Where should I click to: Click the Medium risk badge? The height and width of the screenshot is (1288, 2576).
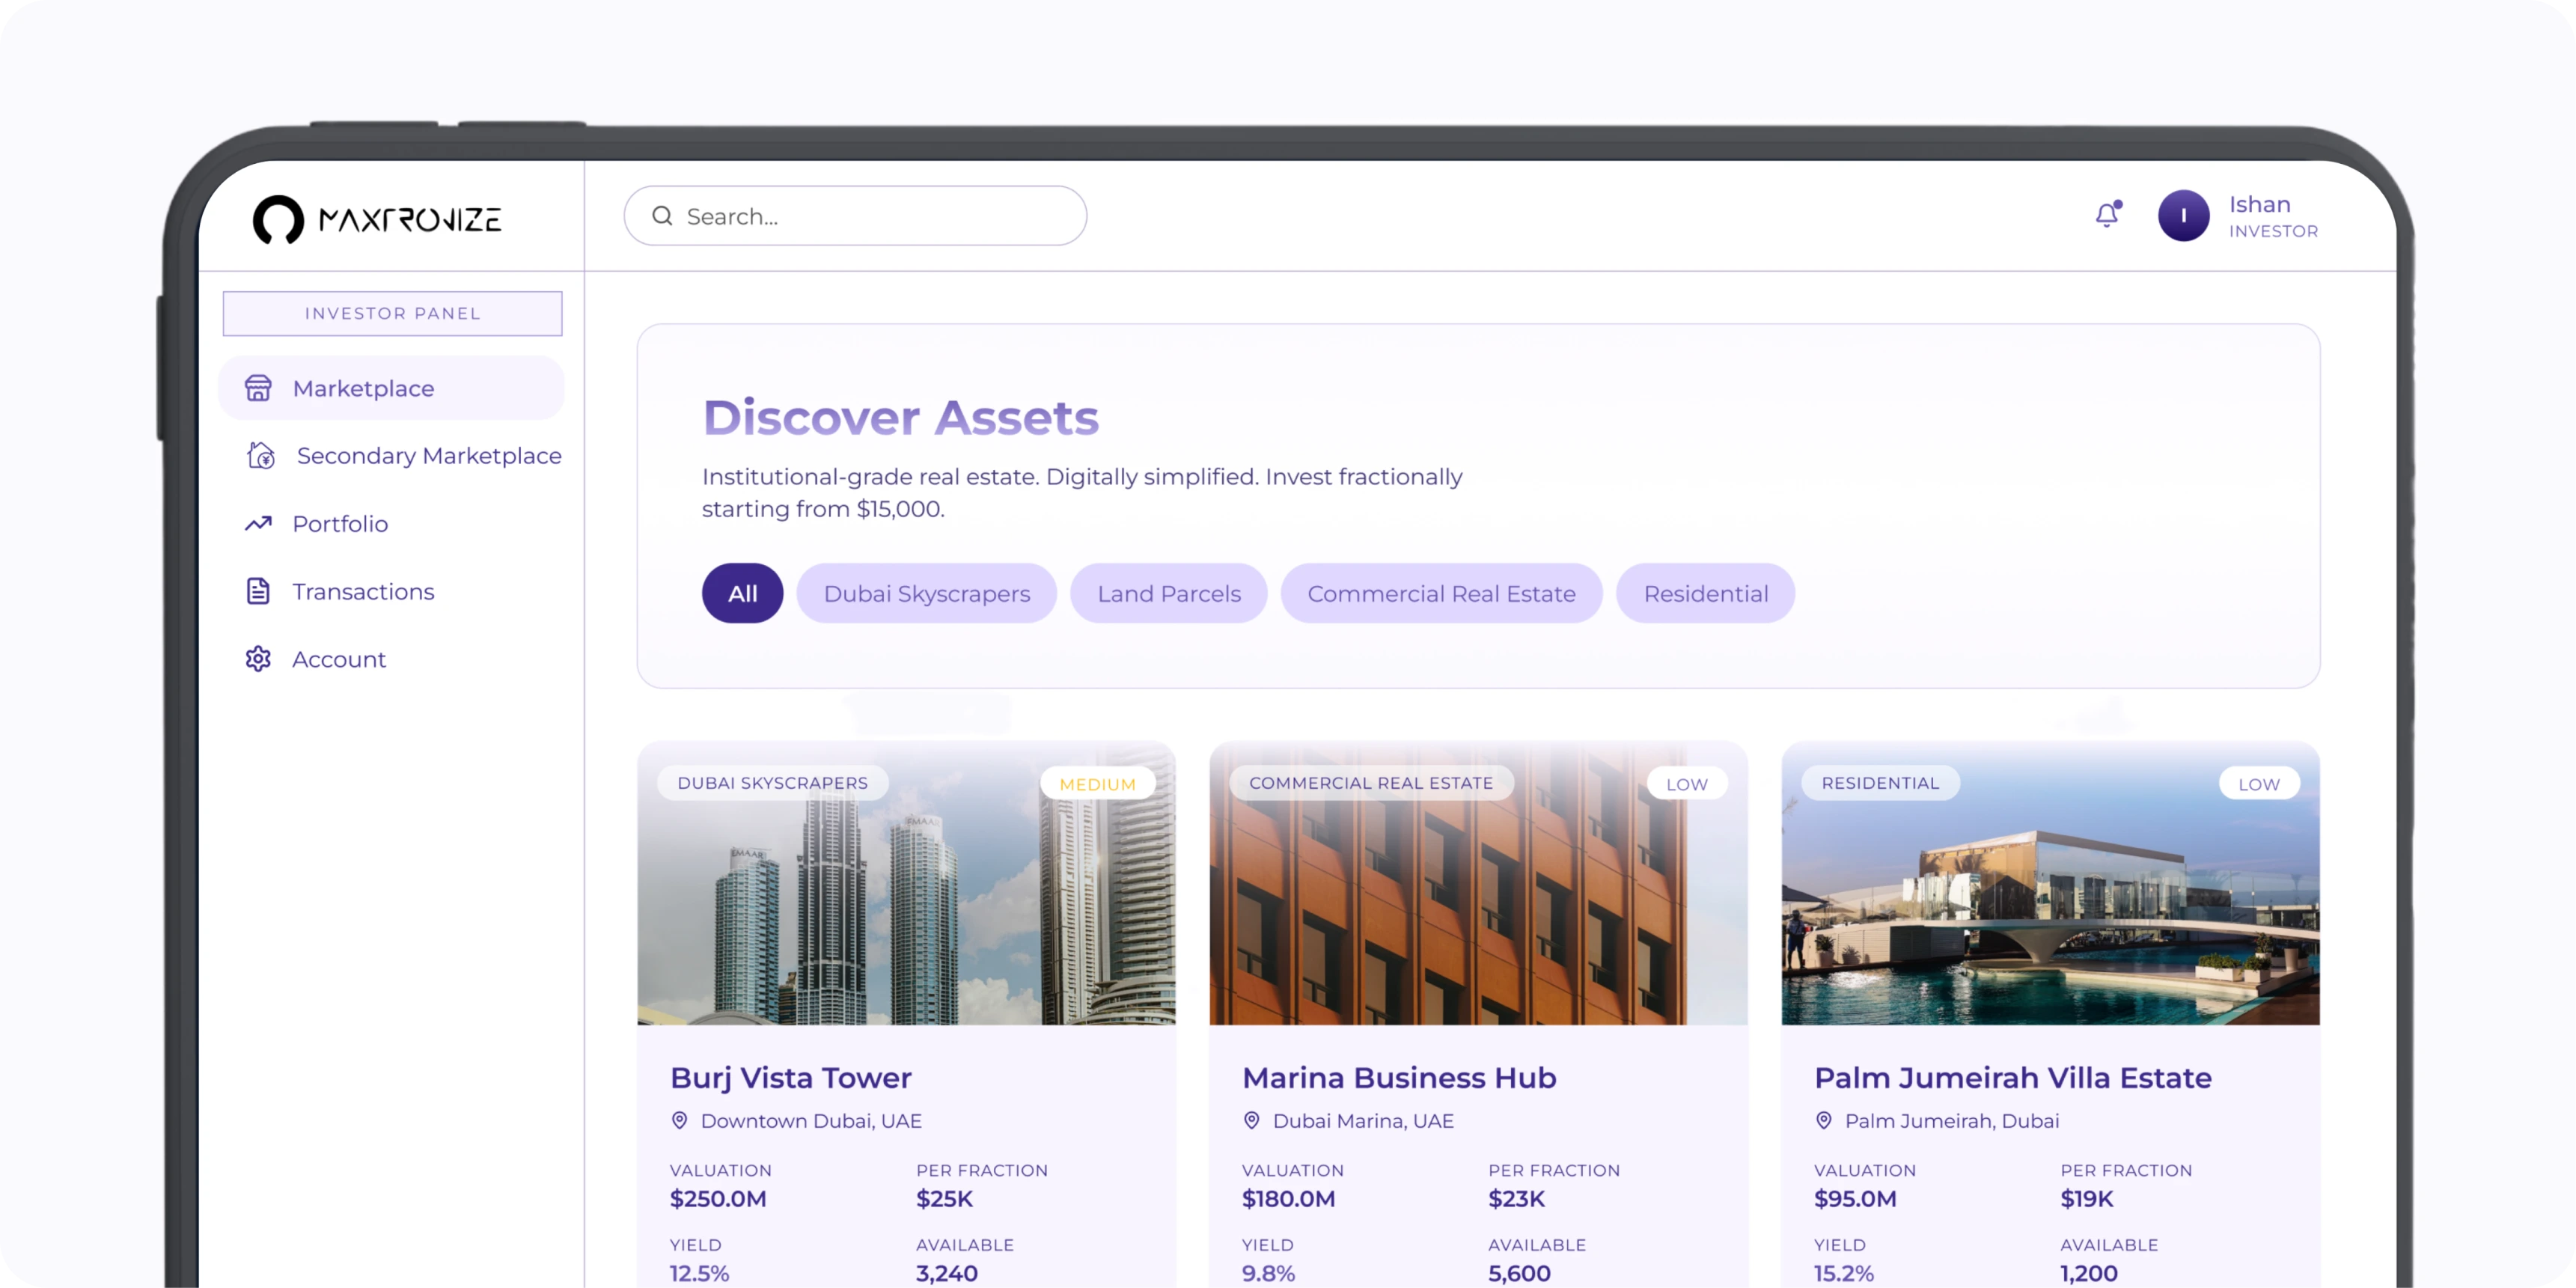click(x=1097, y=784)
